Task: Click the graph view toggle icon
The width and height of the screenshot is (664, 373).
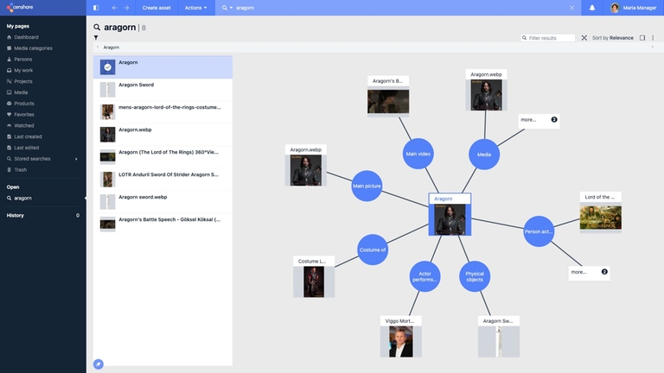Action: [x=584, y=38]
